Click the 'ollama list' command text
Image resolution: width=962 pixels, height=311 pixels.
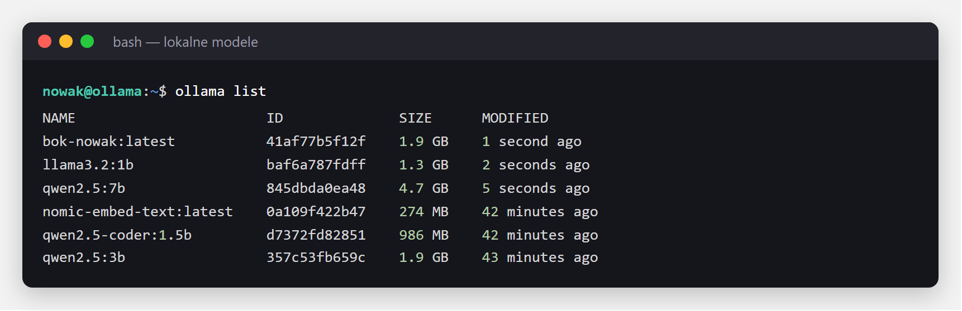[x=221, y=91]
